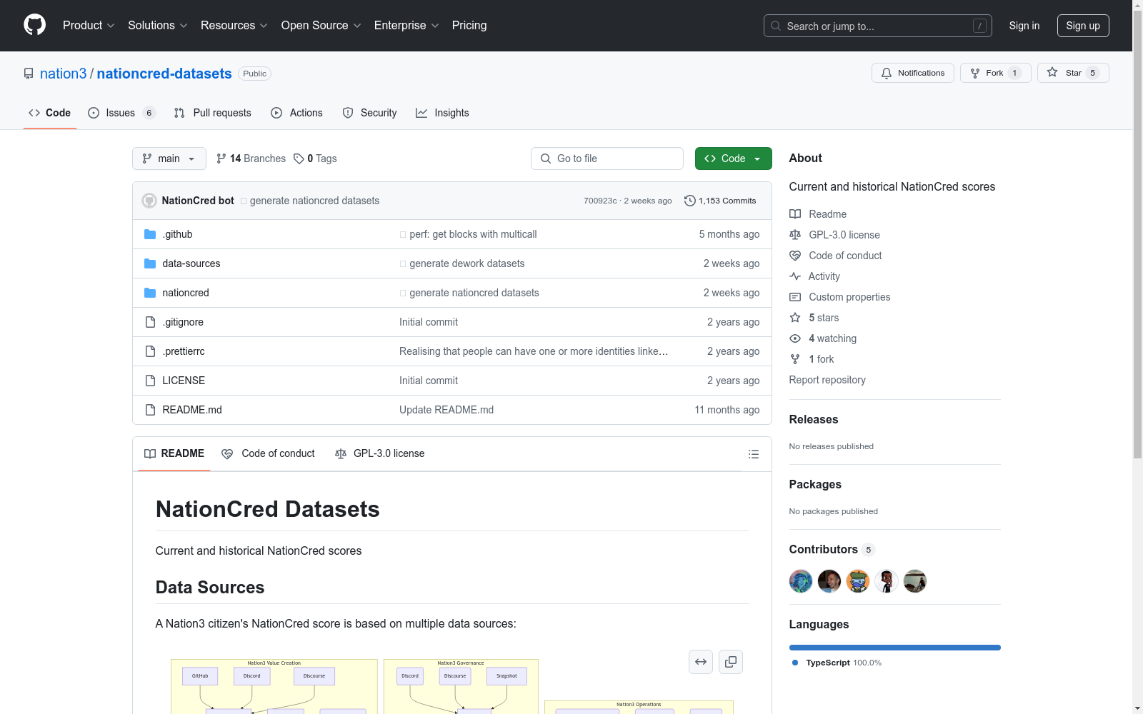This screenshot has height=714, width=1143.
Task: Open first contributor avatar
Action: coord(801,581)
